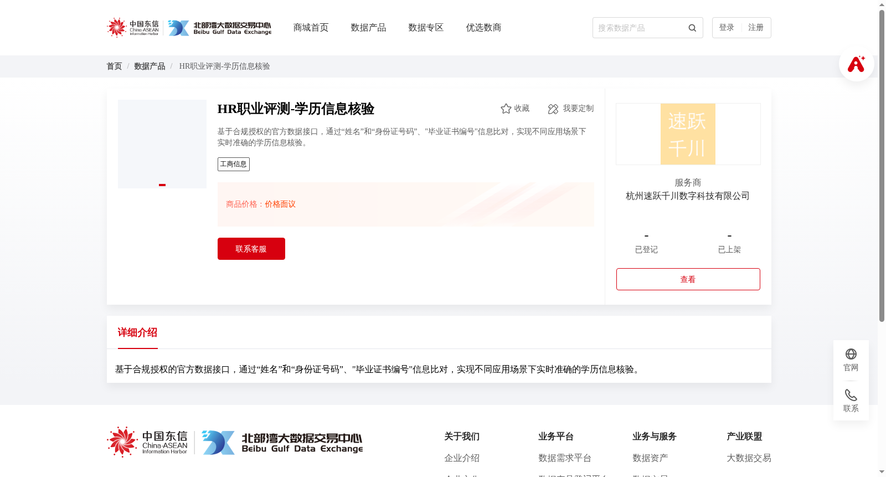Image resolution: width=886 pixels, height=477 pixels.
Task: Click the 数据资产 footer link
Action: click(650, 458)
